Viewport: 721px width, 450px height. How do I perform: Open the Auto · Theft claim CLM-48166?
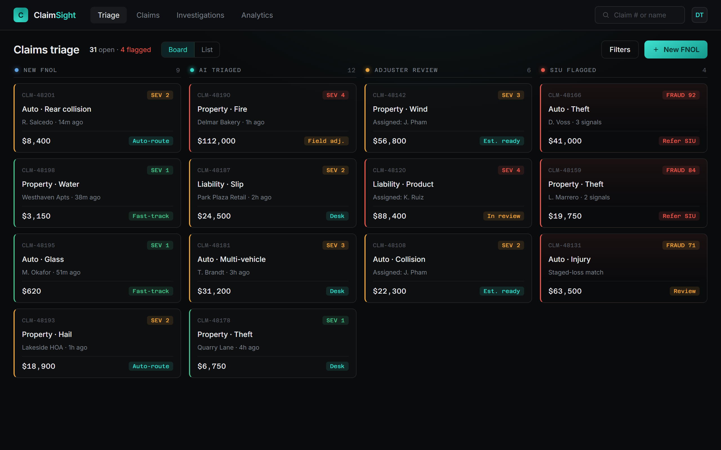point(624,118)
